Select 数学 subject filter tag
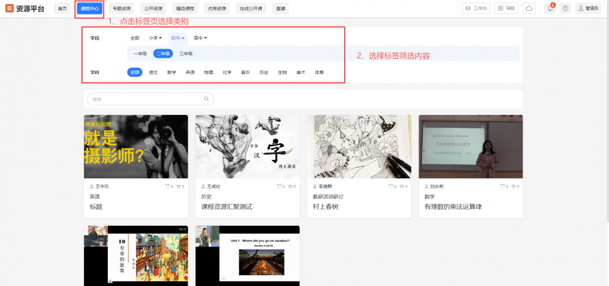609x286 pixels. 172,72
